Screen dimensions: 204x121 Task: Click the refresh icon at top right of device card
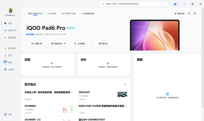tap(195, 14)
